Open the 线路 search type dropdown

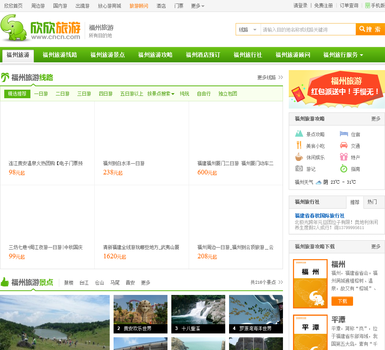coord(248,30)
